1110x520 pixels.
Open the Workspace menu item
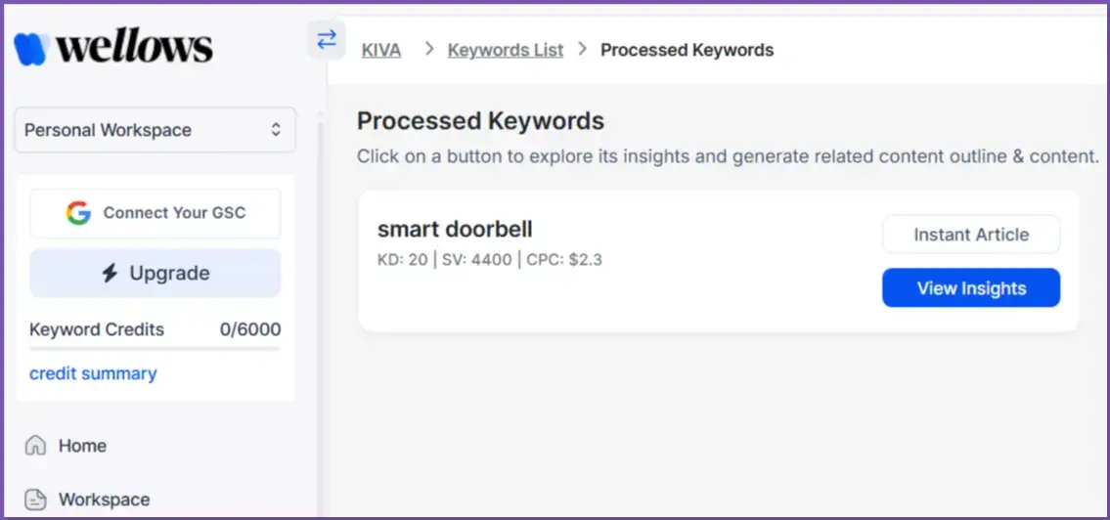(x=104, y=499)
